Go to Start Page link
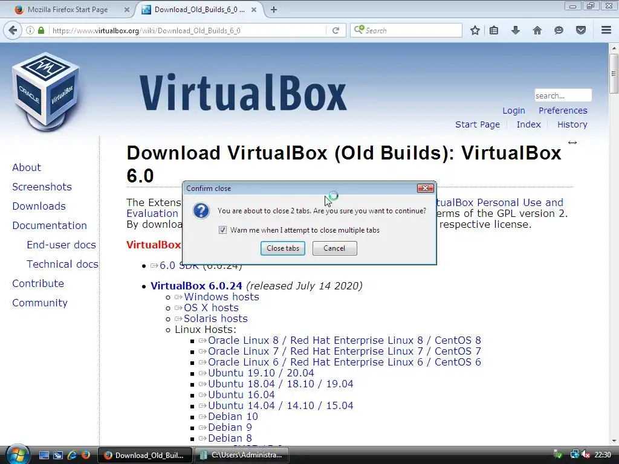Image resolution: width=619 pixels, height=464 pixels. click(x=478, y=124)
